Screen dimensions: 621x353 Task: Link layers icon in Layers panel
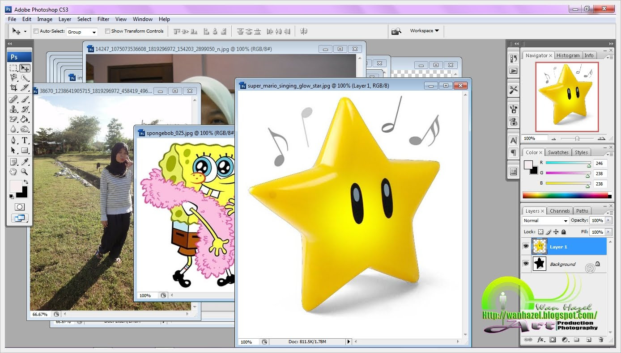(528, 340)
